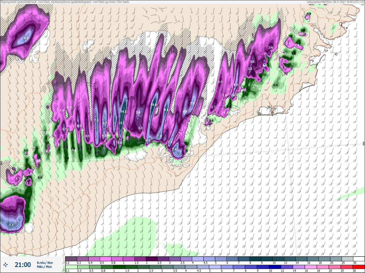Viewport: 365px width, 273px height.
Task: Click the weekday text 'Mán./ Mon'
Action: click(44, 267)
